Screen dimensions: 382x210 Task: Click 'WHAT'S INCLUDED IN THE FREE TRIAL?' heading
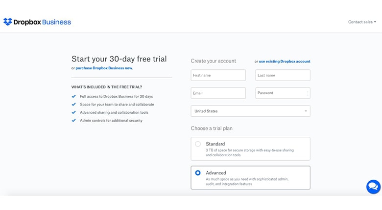(x=107, y=87)
